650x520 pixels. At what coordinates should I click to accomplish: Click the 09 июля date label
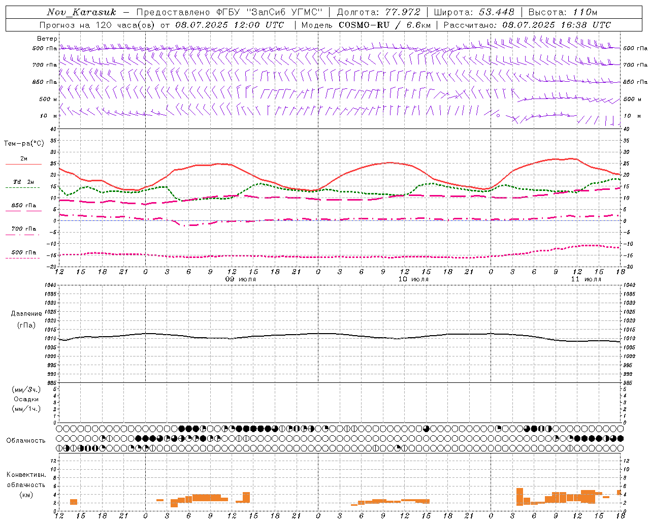(241, 279)
